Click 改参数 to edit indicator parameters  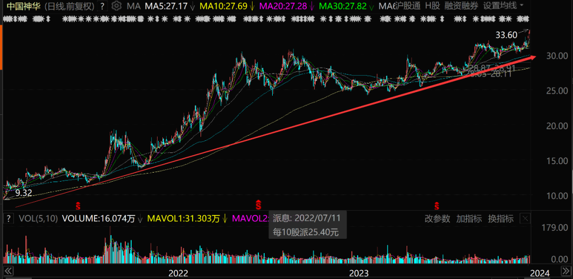(x=437, y=219)
